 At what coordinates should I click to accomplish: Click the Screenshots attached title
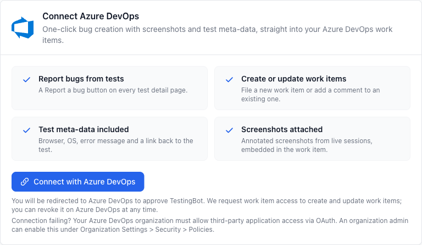pos(282,129)
